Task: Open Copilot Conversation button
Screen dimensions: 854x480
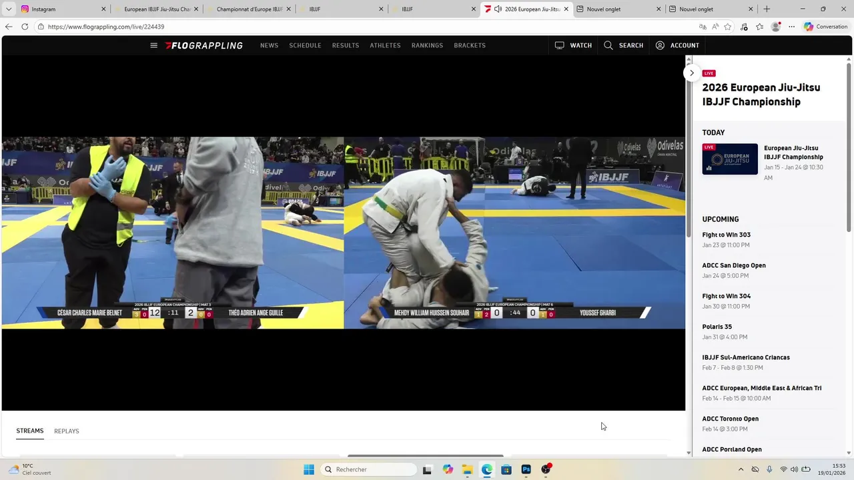Action: tap(826, 27)
